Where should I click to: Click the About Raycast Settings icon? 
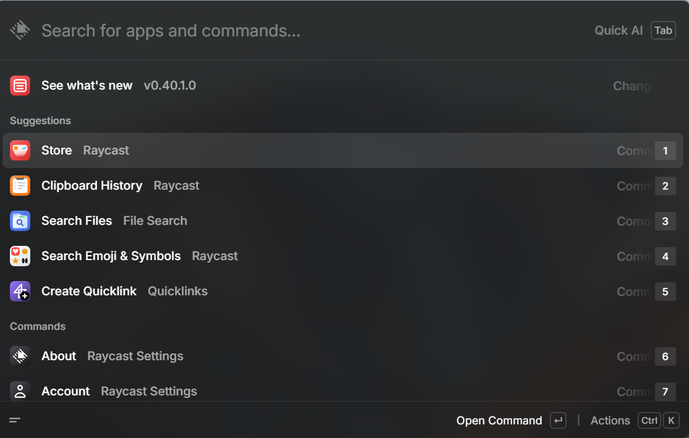tap(20, 356)
